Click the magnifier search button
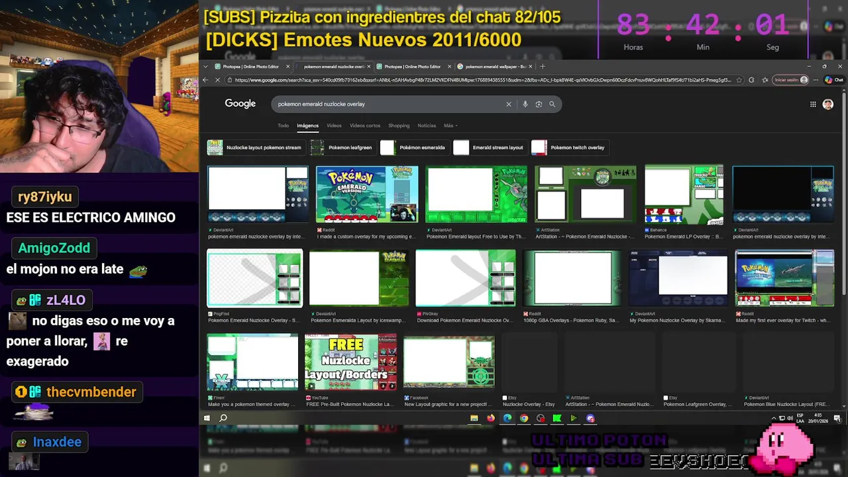The height and width of the screenshot is (477, 848). coord(552,104)
